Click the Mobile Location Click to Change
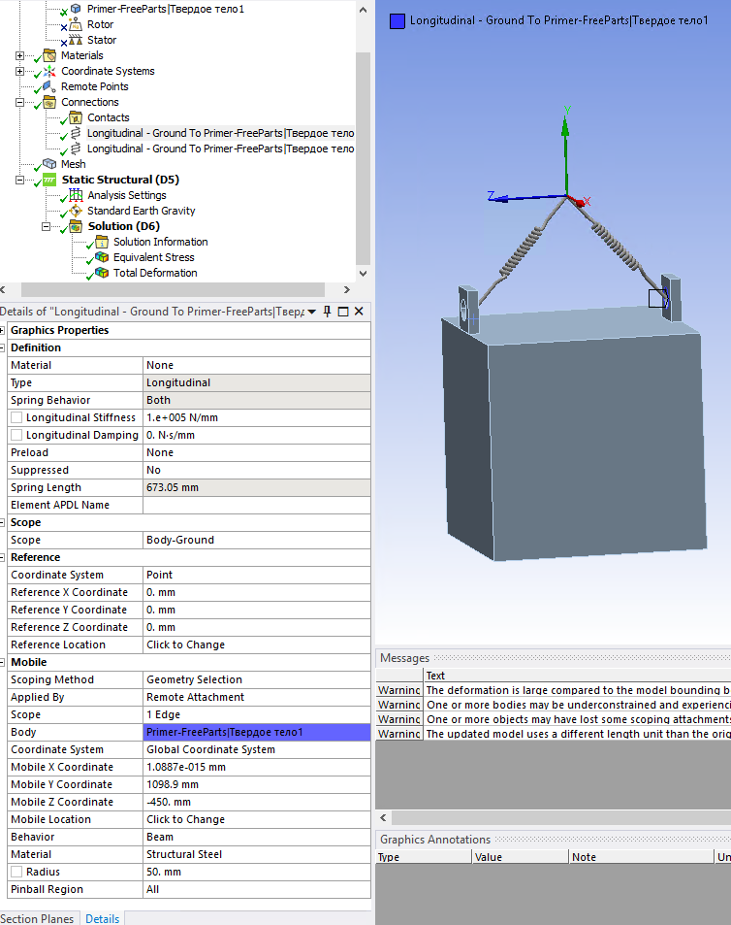 pyautogui.click(x=257, y=819)
